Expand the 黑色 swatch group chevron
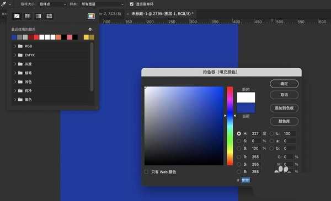This screenshot has width=331, height=201. (x=15, y=100)
